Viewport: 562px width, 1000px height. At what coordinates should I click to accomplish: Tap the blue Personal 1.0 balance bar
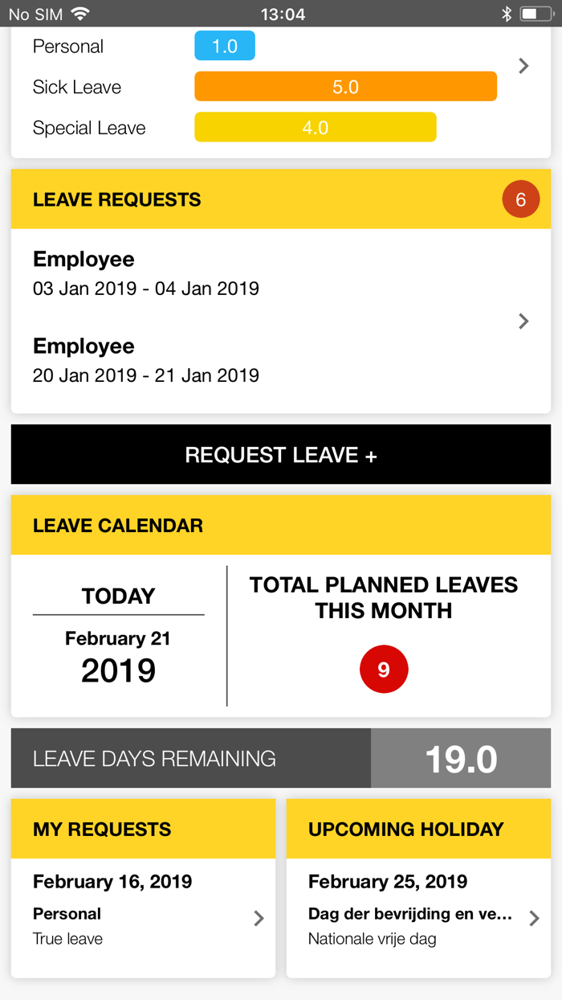(224, 46)
